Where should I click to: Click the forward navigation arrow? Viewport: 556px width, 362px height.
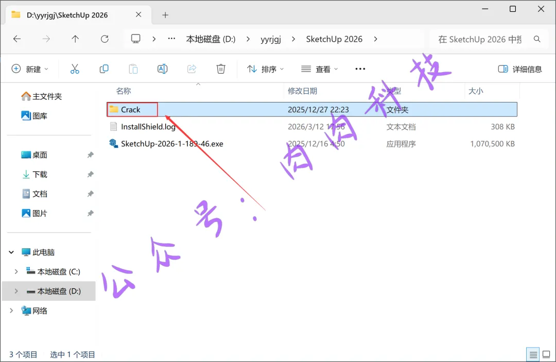click(x=46, y=39)
